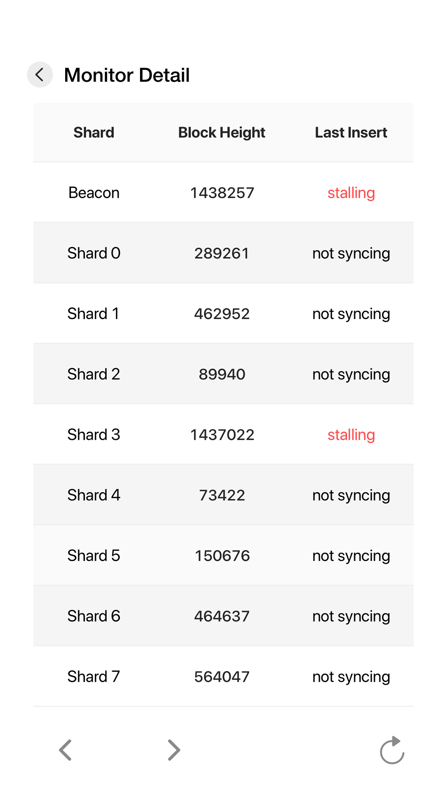Click the browser forward chevron at bottom
Screen dimensions: 447x795
click(x=174, y=750)
